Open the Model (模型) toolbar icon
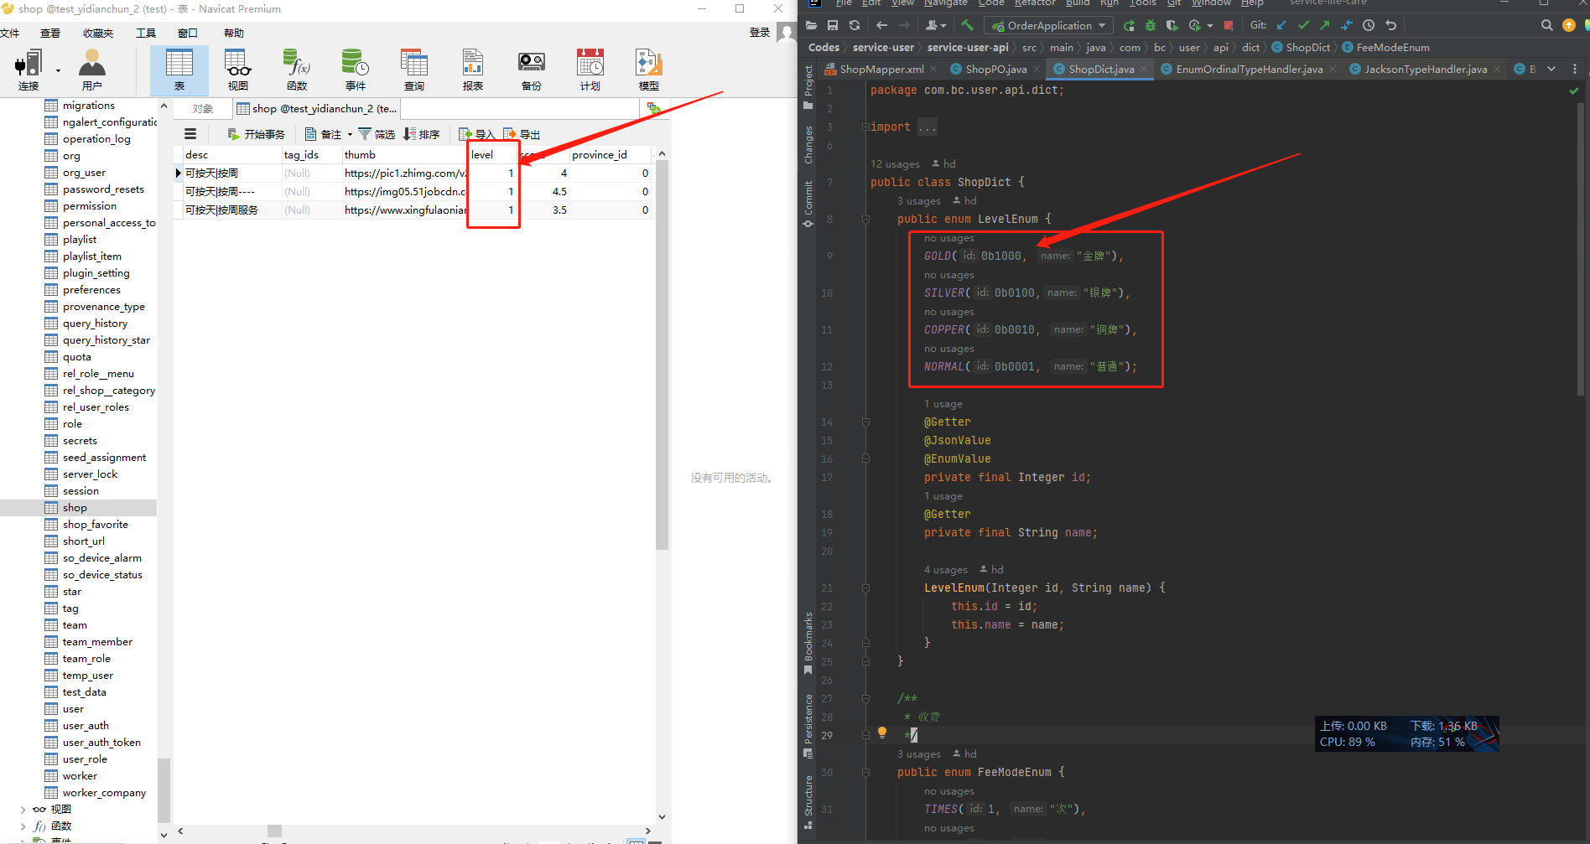This screenshot has width=1590, height=844. (649, 70)
